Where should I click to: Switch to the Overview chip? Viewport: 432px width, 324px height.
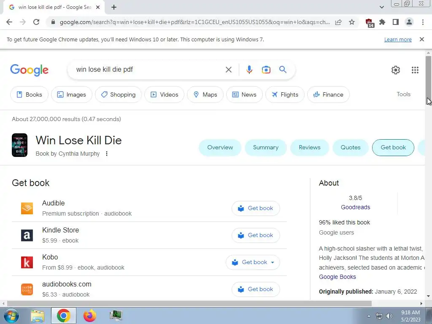220,147
